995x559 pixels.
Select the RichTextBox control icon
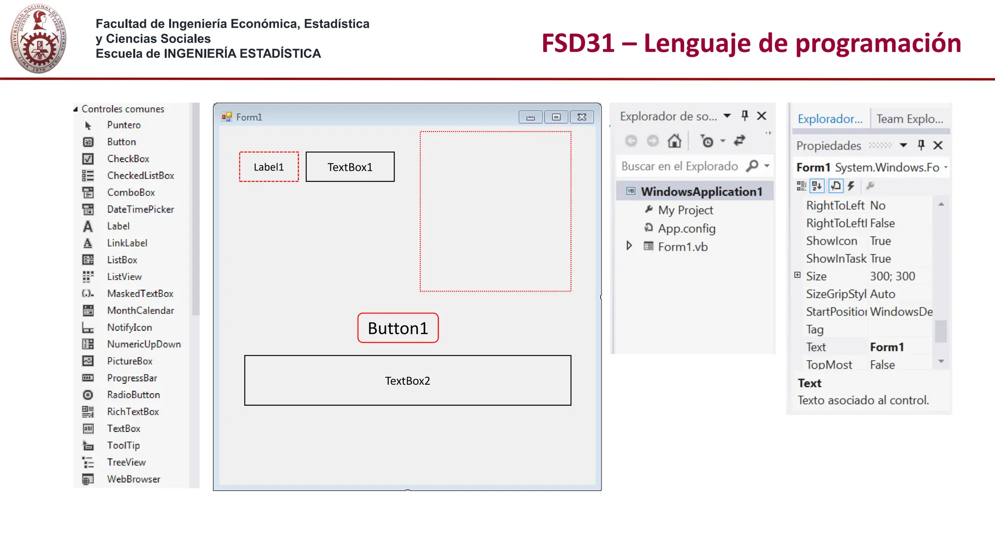(88, 411)
